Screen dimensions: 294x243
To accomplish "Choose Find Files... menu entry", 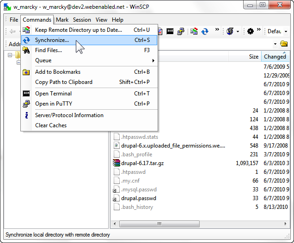I will point(89,50).
